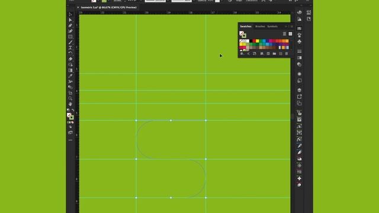
Task: Pick the None swatch in Swatches panel
Action: pyautogui.click(x=241, y=41)
